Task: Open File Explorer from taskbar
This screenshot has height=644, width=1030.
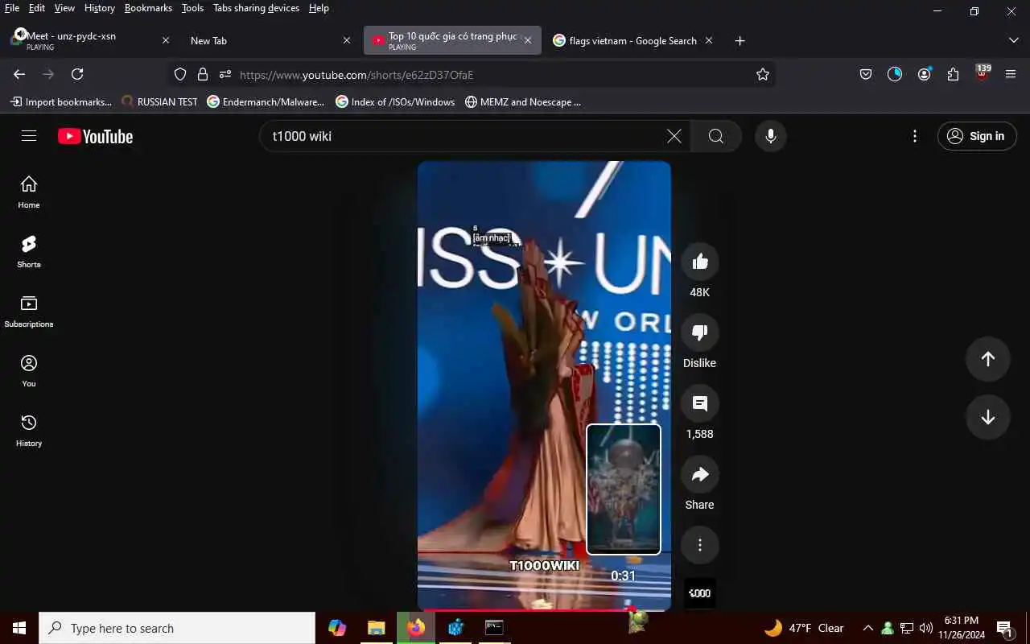Action: 377,628
